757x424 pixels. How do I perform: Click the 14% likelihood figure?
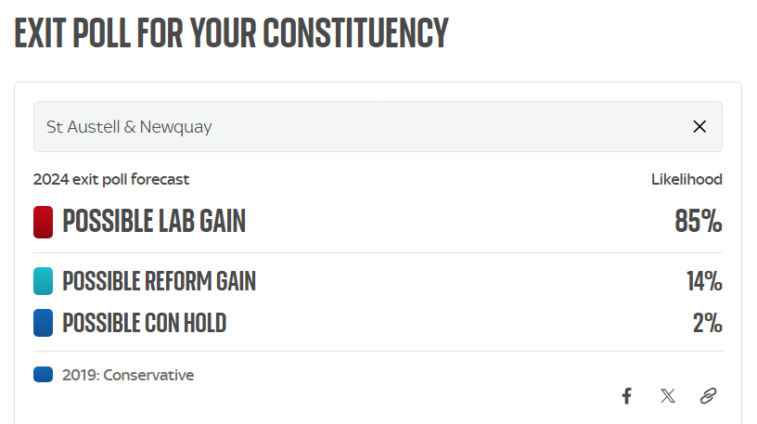[704, 281]
